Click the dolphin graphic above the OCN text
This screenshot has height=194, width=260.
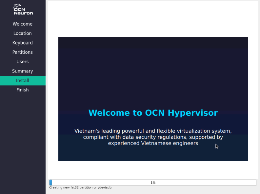pos(16,6)
